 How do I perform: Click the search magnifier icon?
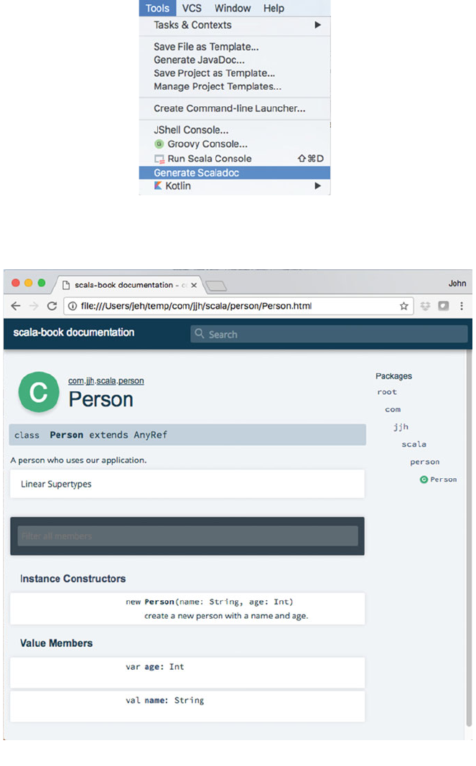point(199,334)
